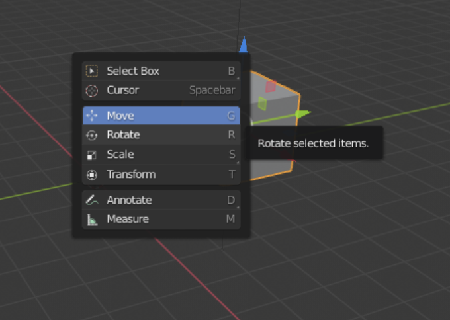
Task: Click the Cursor menu label
Action: click(123, 90)
